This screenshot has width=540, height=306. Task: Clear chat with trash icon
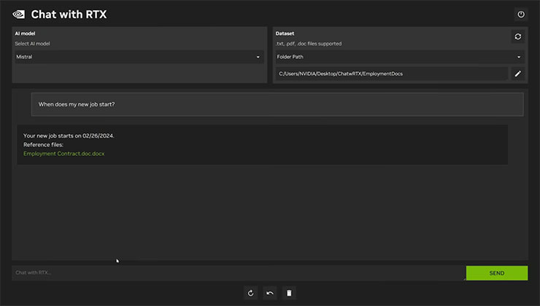click(x=289, y=293)
